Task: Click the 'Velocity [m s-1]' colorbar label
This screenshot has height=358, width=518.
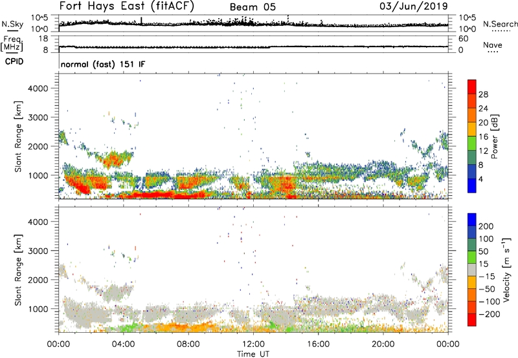Action: click(x=506, y=269)
